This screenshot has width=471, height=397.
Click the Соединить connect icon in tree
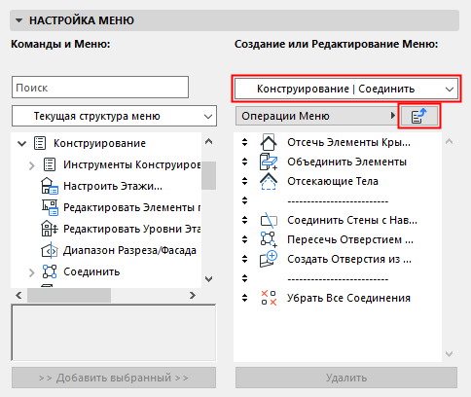point(50,271)
